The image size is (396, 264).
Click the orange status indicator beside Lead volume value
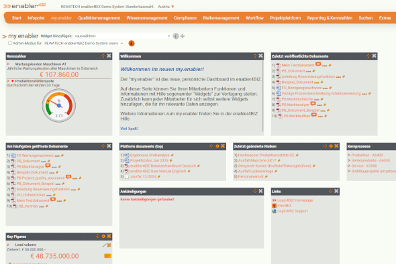(x=107, y=256)
